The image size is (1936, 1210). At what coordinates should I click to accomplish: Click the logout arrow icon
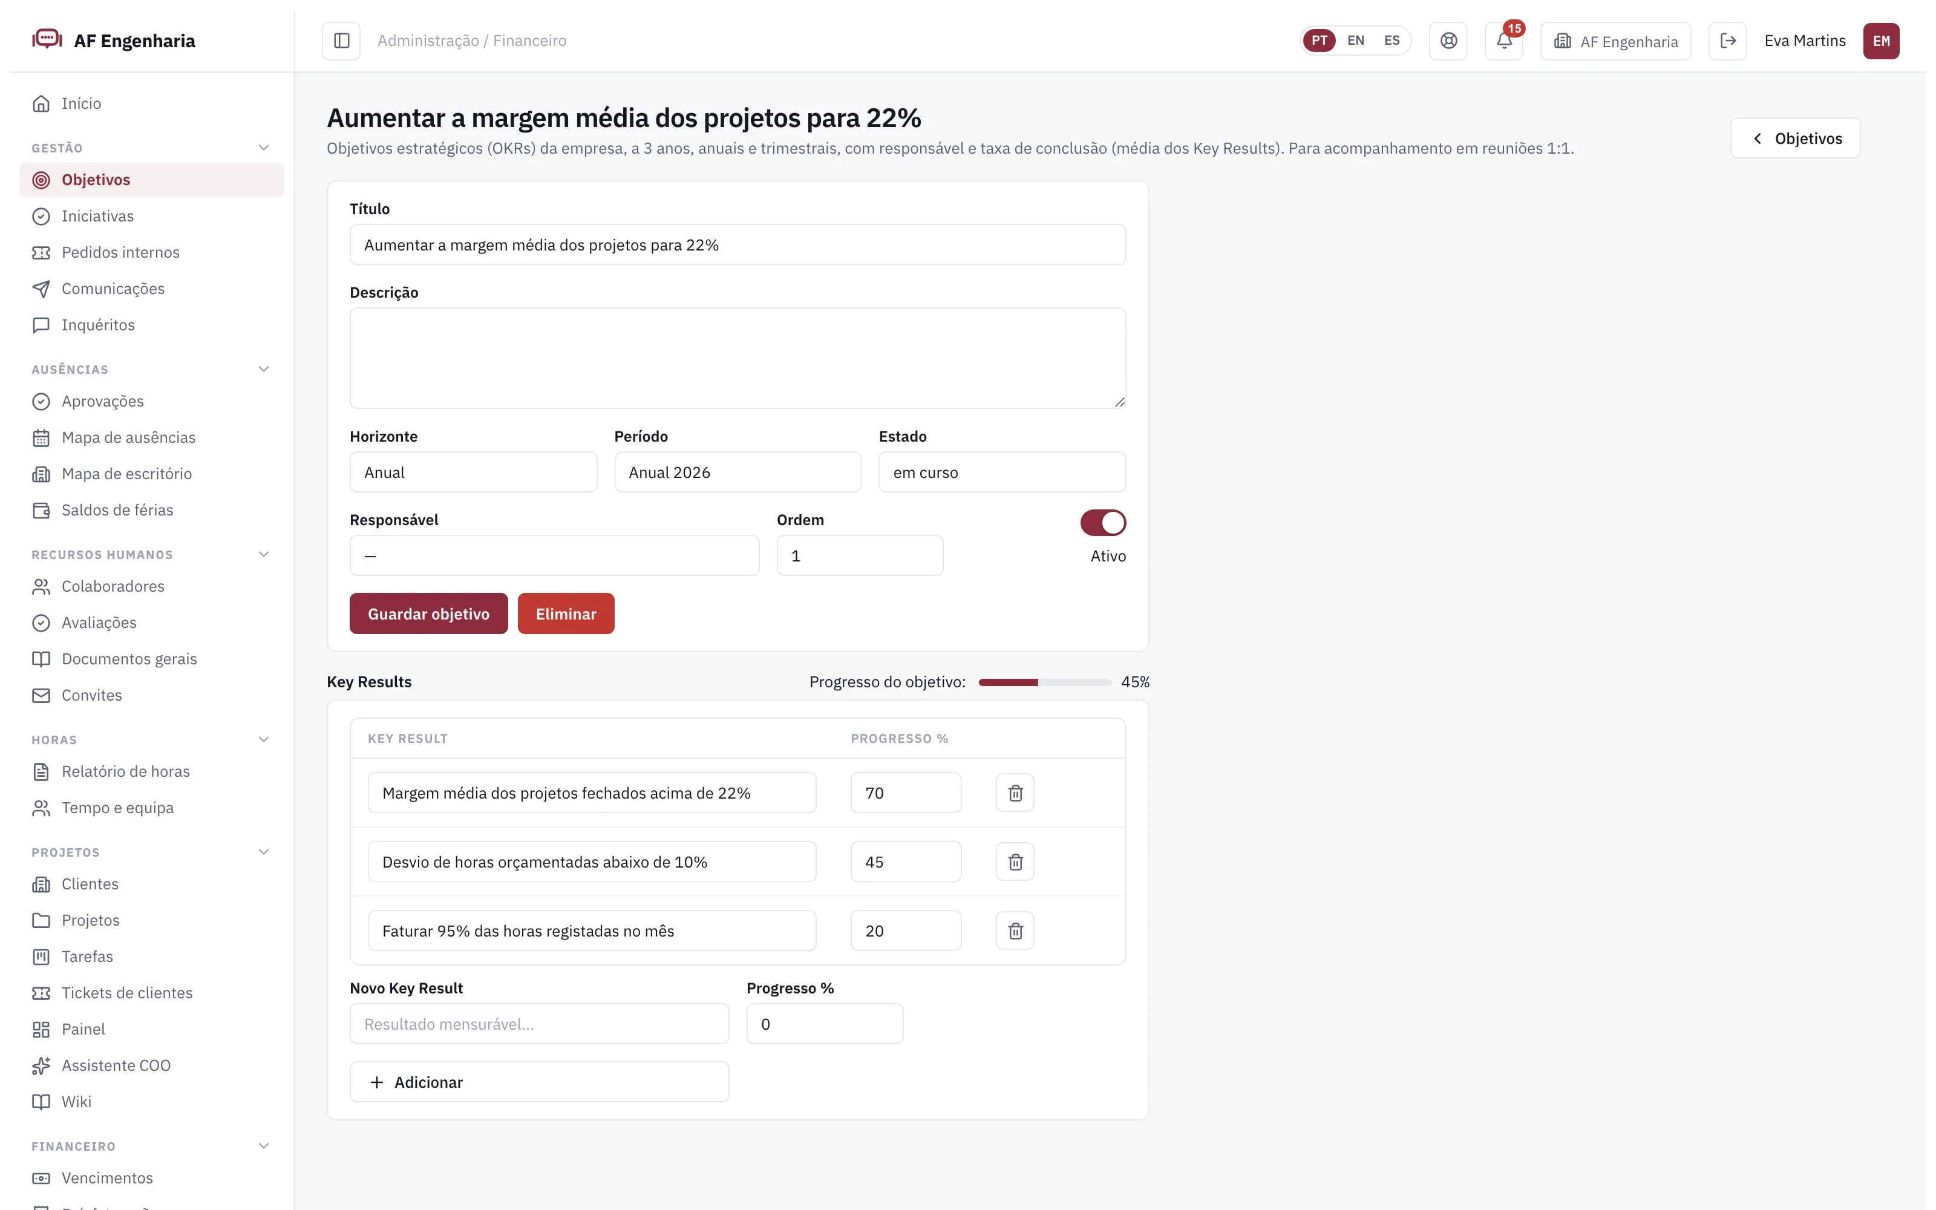coord(1728,41)
